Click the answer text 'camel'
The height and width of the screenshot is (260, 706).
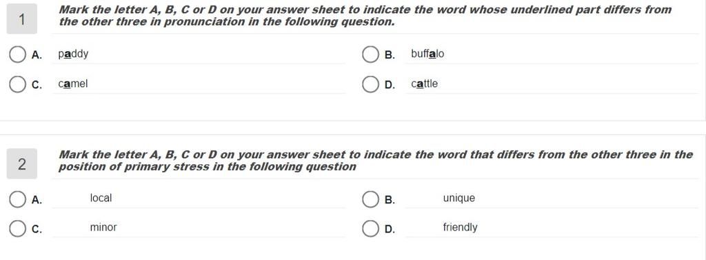[x=73, y=84]
